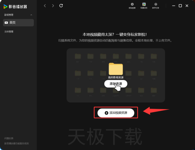This screenshot has width=195, height=150.
Task: Click the 影视管理 section header label
Action: (x=9, y=15)
